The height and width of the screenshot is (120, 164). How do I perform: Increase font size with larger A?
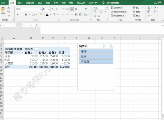[53, 9]
